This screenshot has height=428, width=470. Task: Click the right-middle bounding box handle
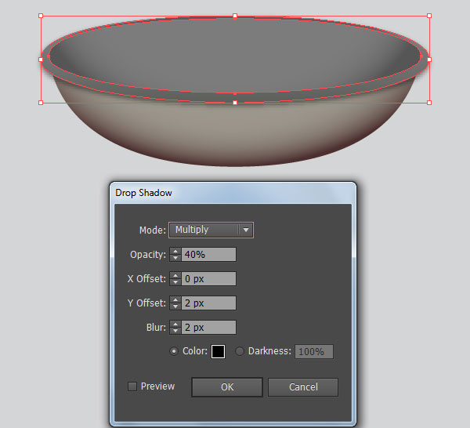tap(429, 60)
